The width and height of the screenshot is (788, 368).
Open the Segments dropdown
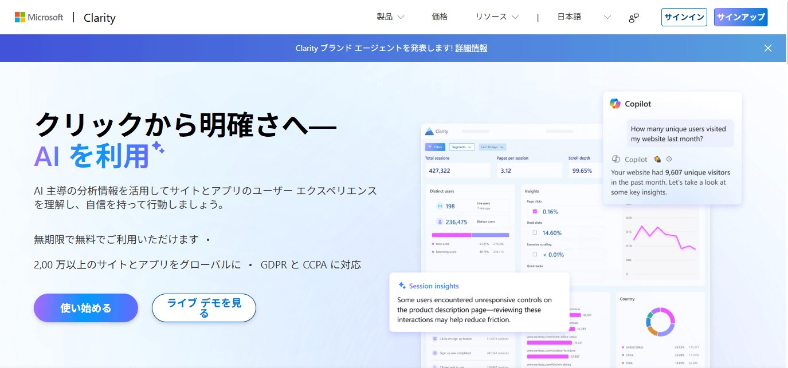click(x=461, y=147)
